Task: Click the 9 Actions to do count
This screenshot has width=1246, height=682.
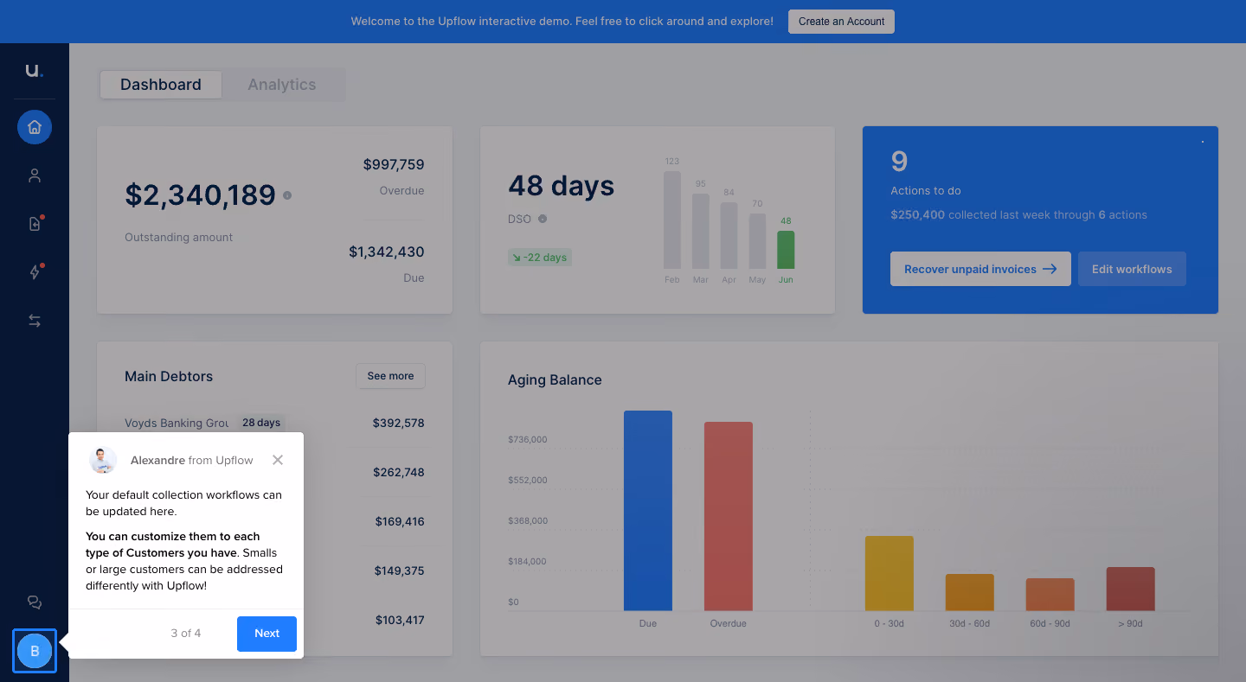Action: 899,162
